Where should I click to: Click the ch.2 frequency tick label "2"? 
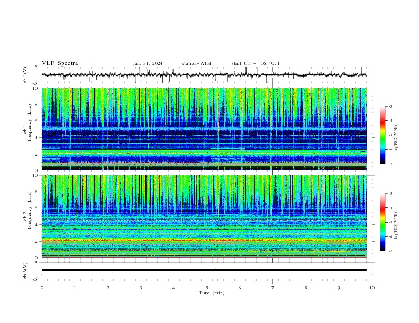pos(37,241)
